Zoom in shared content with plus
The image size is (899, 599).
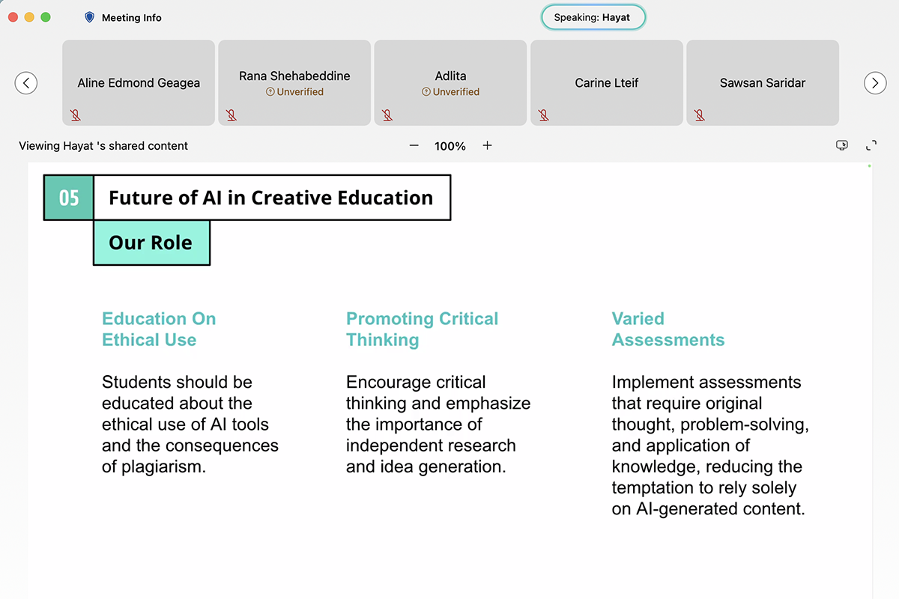pos(487,145)
